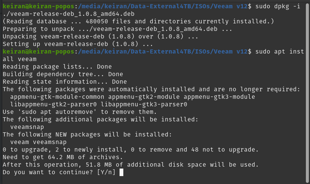Image resolution: width=310 pixels, height=184 pixels.
Task: Click 'Reading package lists... Done' line
Action: pyautogui.click(x=57, y=67)
